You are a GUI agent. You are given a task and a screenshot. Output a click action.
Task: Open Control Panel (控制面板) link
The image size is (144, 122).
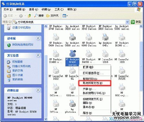(x=18, y=62)
